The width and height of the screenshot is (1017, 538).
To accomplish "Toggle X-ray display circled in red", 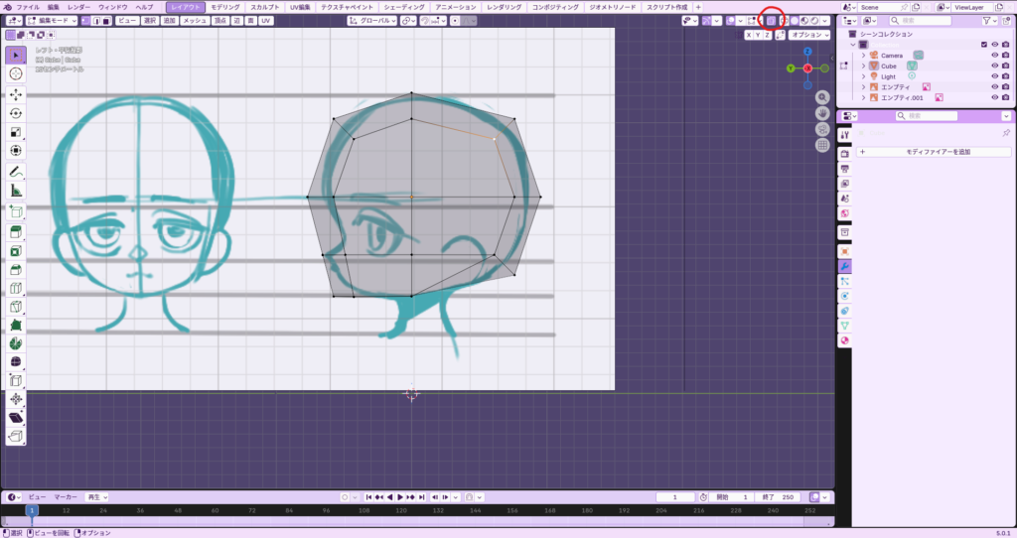I will pos(770,20).
